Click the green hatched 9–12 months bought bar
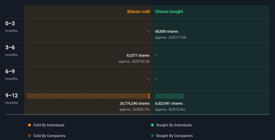The width and height of the screenshot is (275, 140). tap(169, 96)
